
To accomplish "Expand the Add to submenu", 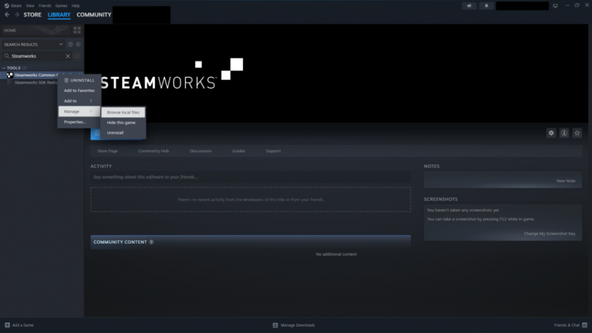I will point(79,101).
